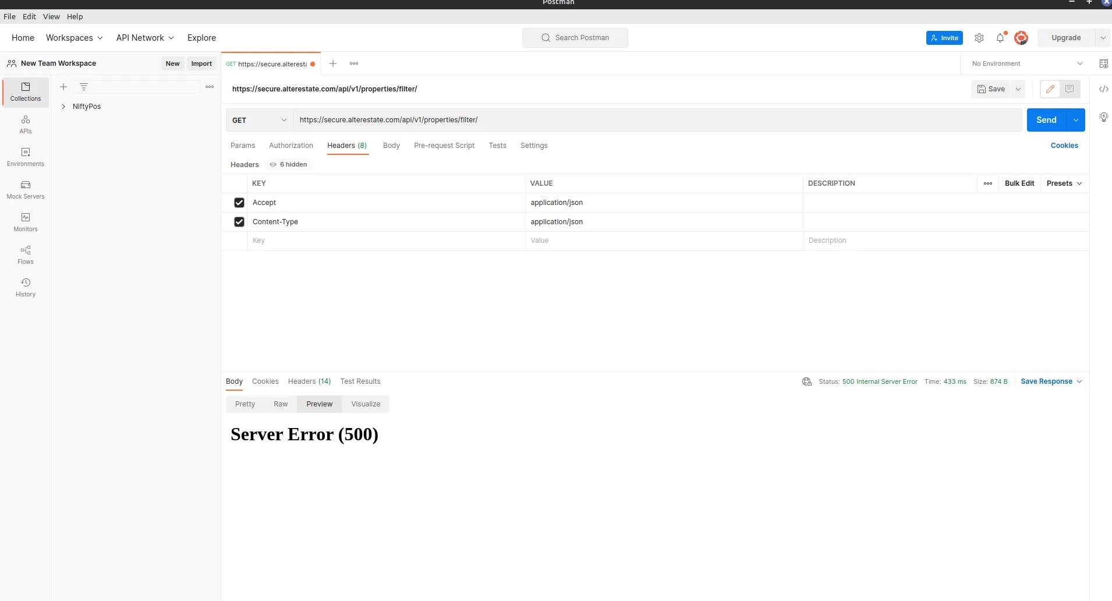Viewport: 1112px width, 601px height.
Task: Open the History sidebar section
Action: click(x=26, y=288)
